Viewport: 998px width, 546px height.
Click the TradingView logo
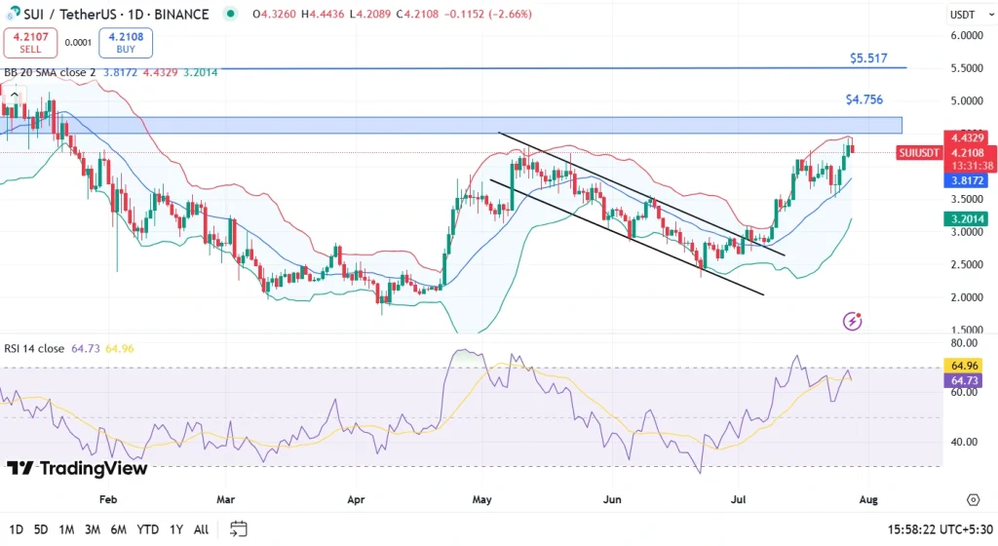pos(77,469)
